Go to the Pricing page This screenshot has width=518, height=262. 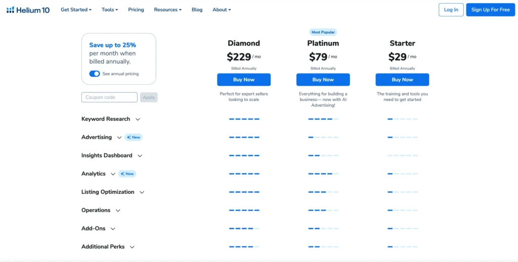click(136, 10)
